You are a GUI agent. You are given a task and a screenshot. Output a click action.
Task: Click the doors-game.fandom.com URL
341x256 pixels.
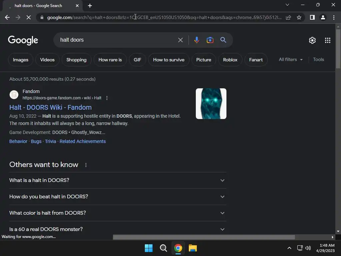coord(62,98)
